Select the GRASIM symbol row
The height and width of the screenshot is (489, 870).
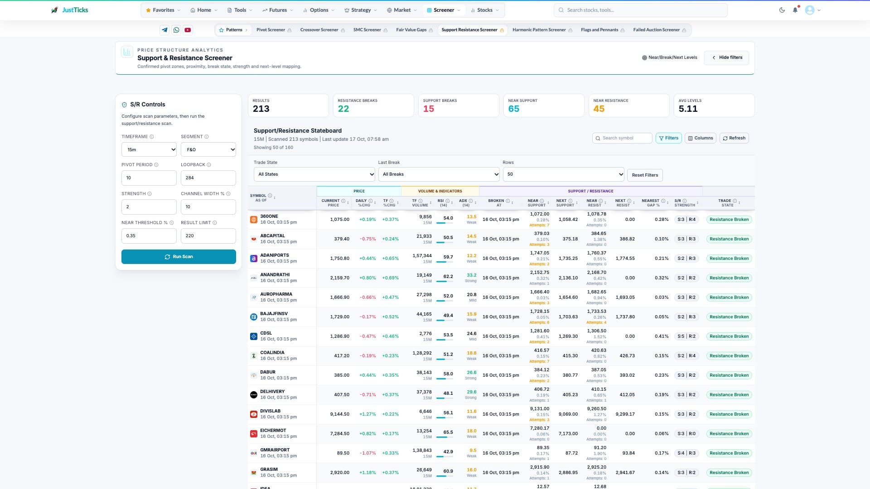click(501, 473)
